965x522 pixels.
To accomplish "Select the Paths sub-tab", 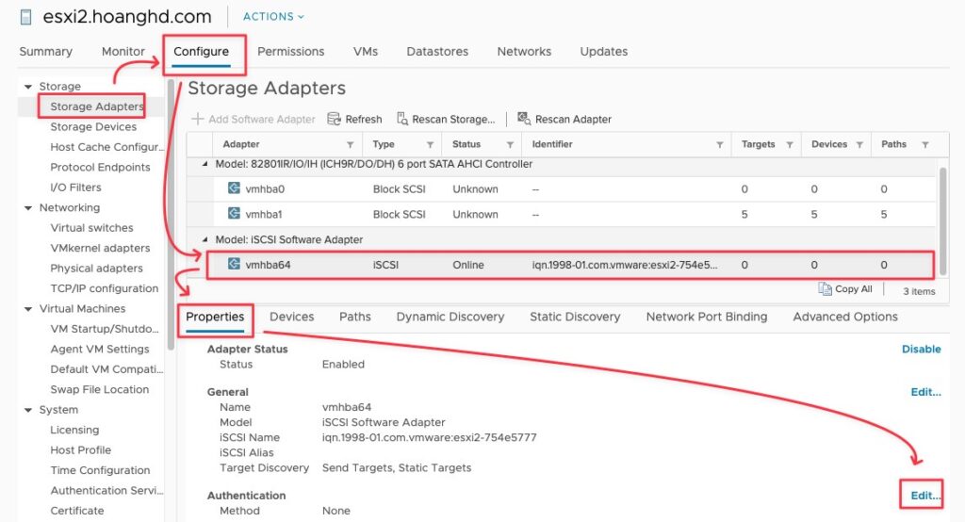I will tap(355, 317).
